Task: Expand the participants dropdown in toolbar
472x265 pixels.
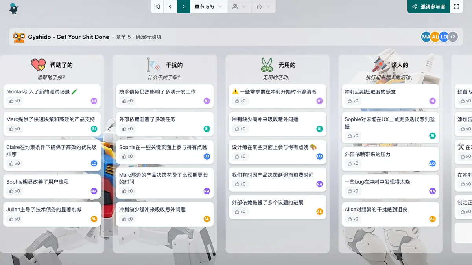Action: coord(239,7)
